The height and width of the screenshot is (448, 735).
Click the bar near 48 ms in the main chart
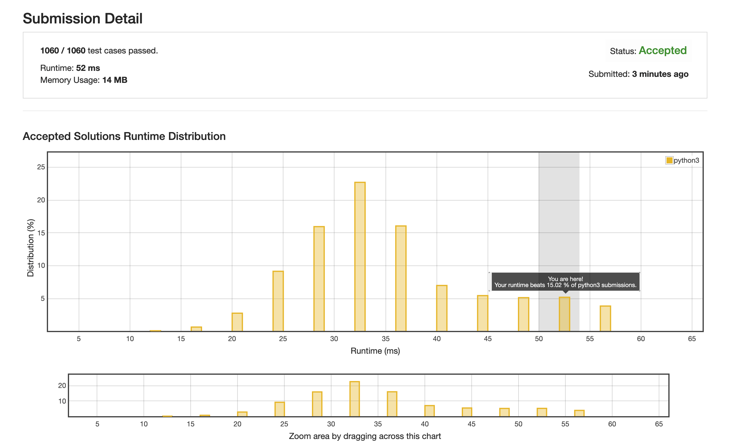(523, 314)
